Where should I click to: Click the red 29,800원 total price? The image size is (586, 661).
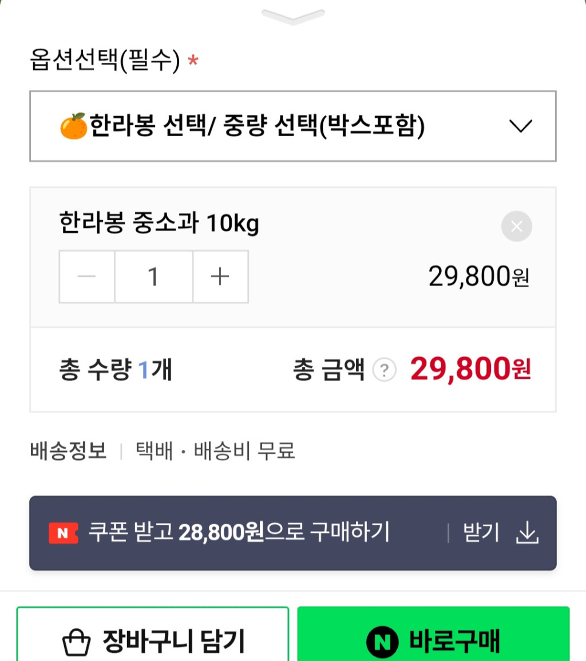pos(470,370)
